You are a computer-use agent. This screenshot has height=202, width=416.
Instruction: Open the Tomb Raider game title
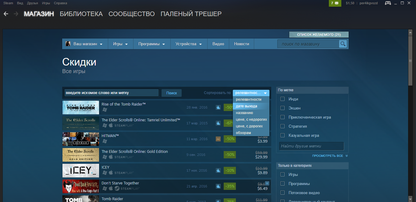pos(112,199)
